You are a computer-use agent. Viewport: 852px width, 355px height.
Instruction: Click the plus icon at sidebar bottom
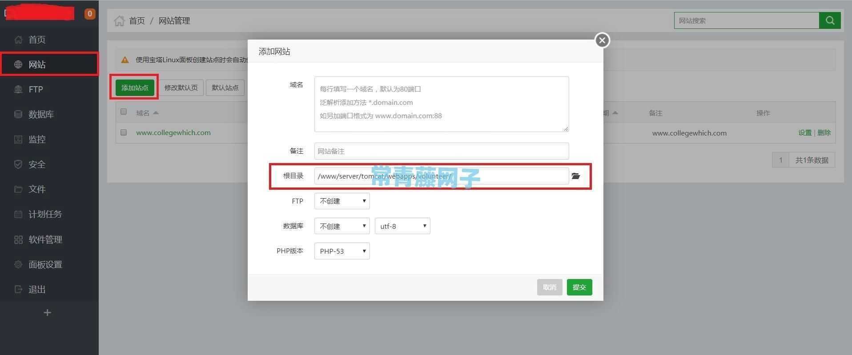coord(47,313)
